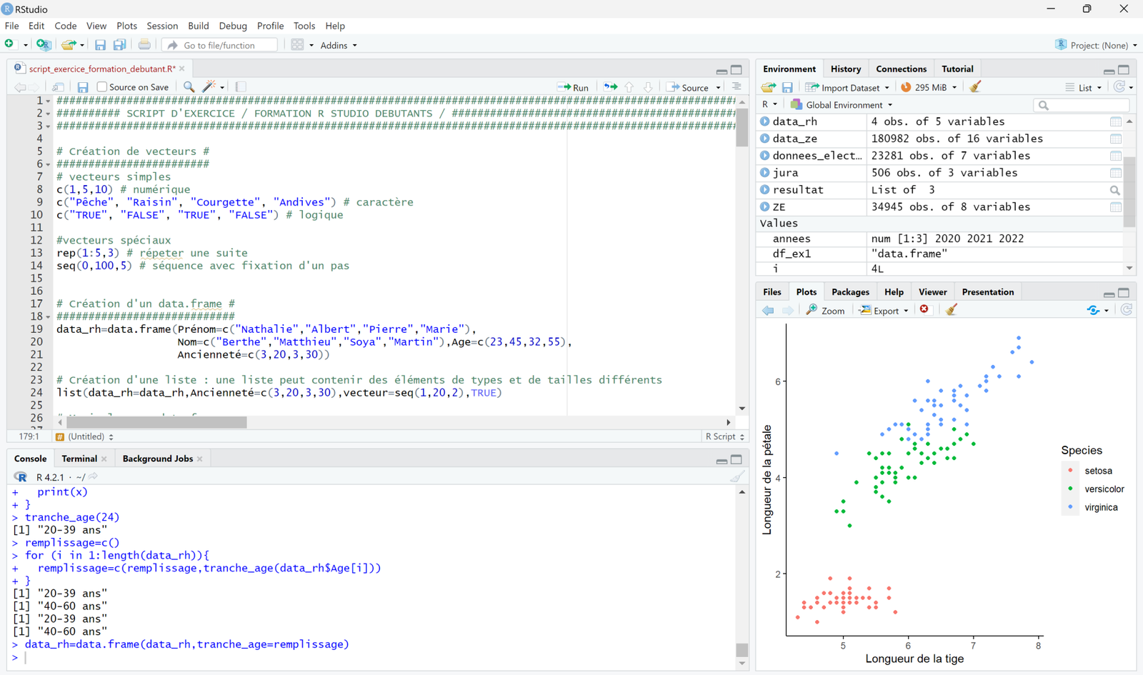The image size is (1143, 675).
Task: Click the Save all documents icon
Action: click(119, 45)
